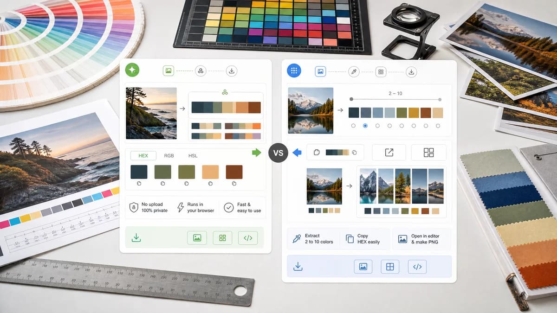
Task: Copy the dark navy swatch on the green card
Action: pos(139,184)
